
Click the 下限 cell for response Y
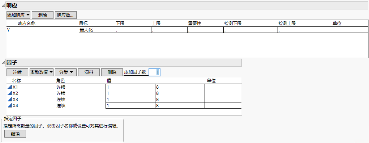tap(133, 30)
